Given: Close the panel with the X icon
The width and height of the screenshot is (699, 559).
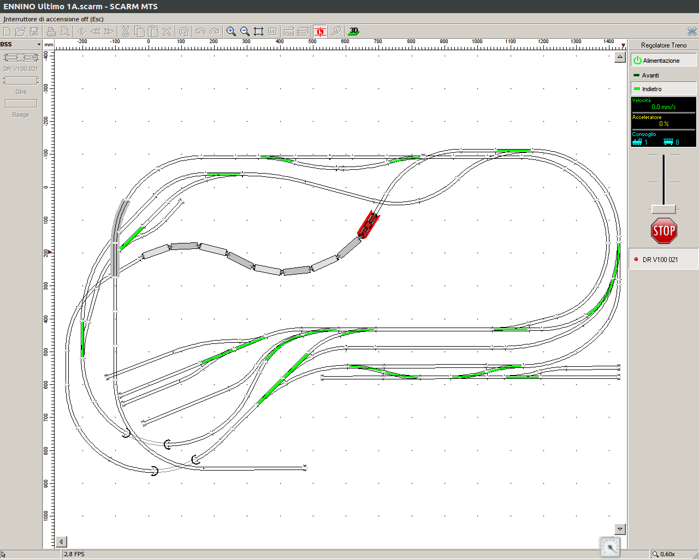Looking at the screenshot, I should point(692,32).
